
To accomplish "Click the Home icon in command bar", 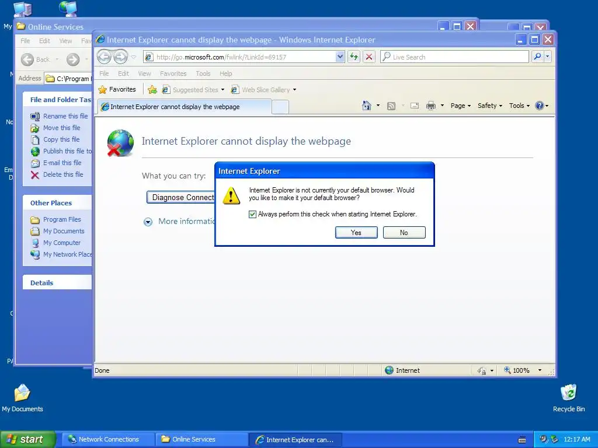I will (367, 106).
